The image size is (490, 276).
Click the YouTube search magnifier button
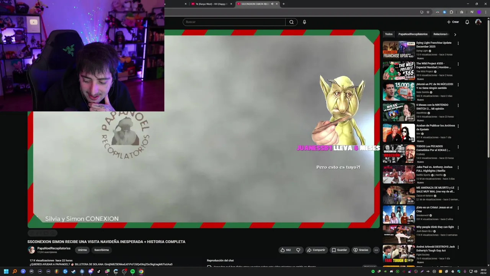tap(291, 22)
